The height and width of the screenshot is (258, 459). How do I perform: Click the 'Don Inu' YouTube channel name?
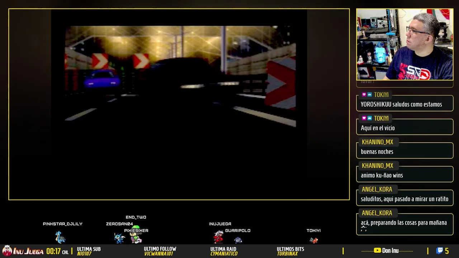(391, 251)
